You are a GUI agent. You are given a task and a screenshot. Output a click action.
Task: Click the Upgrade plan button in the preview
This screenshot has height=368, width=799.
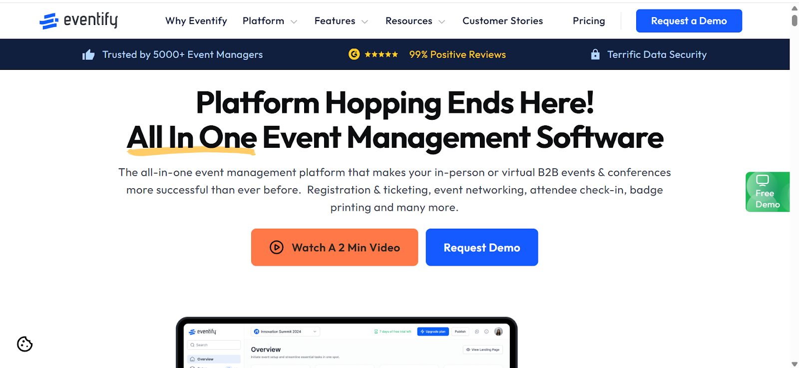click(x=433, y=332)
